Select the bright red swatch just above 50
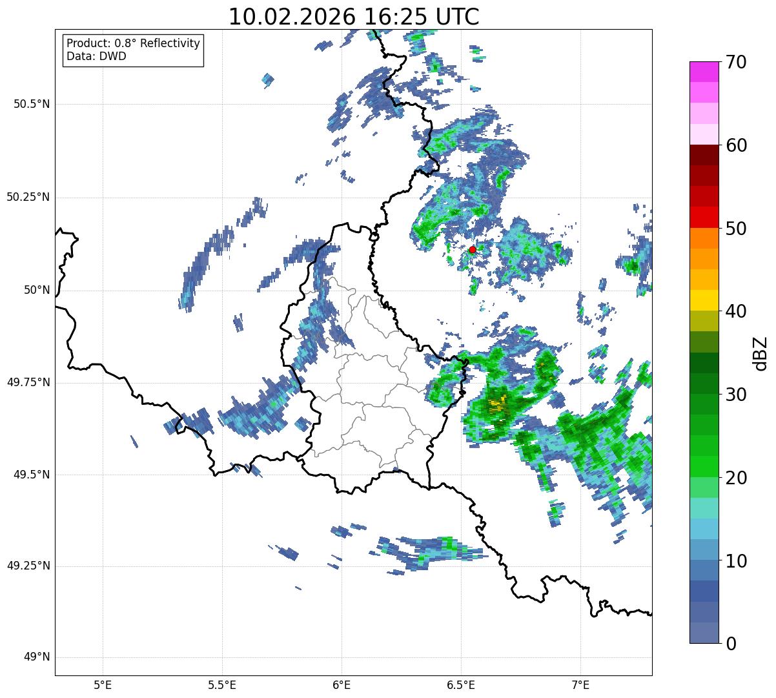Screen dimensions: 776x698 click(x=704, y=218)
